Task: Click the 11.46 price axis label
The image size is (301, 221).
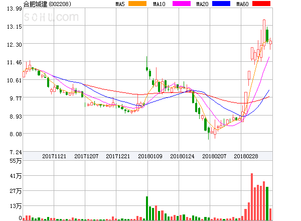Action: pos(15,62)
